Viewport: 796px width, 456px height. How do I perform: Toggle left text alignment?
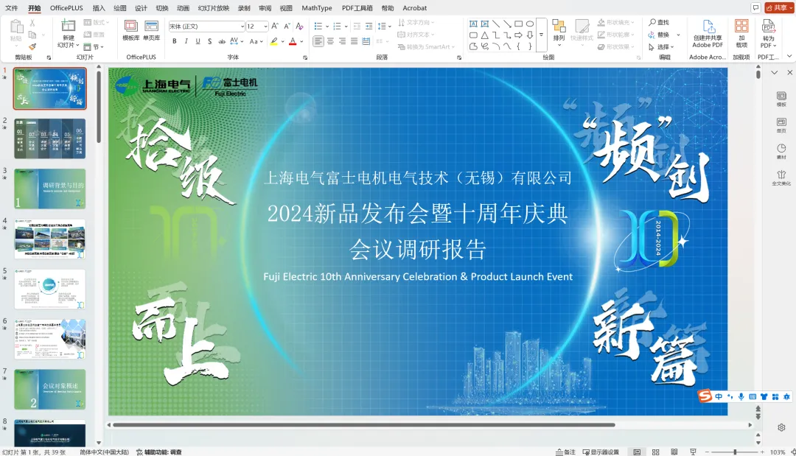(318, 41)
